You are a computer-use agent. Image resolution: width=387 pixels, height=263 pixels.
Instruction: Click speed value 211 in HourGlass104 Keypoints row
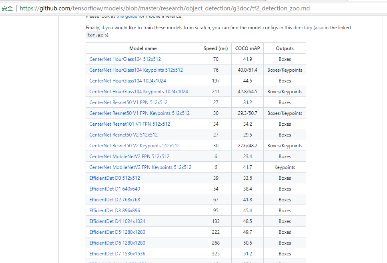coord(216,92)
